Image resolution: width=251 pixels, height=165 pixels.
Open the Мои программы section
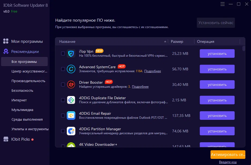[27, 41]
